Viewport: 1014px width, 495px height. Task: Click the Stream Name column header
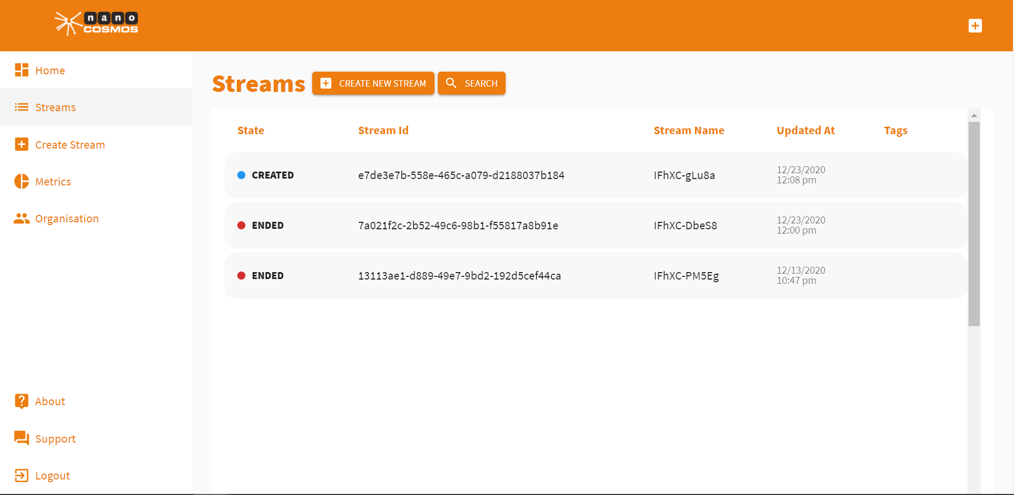click(688, 130)
